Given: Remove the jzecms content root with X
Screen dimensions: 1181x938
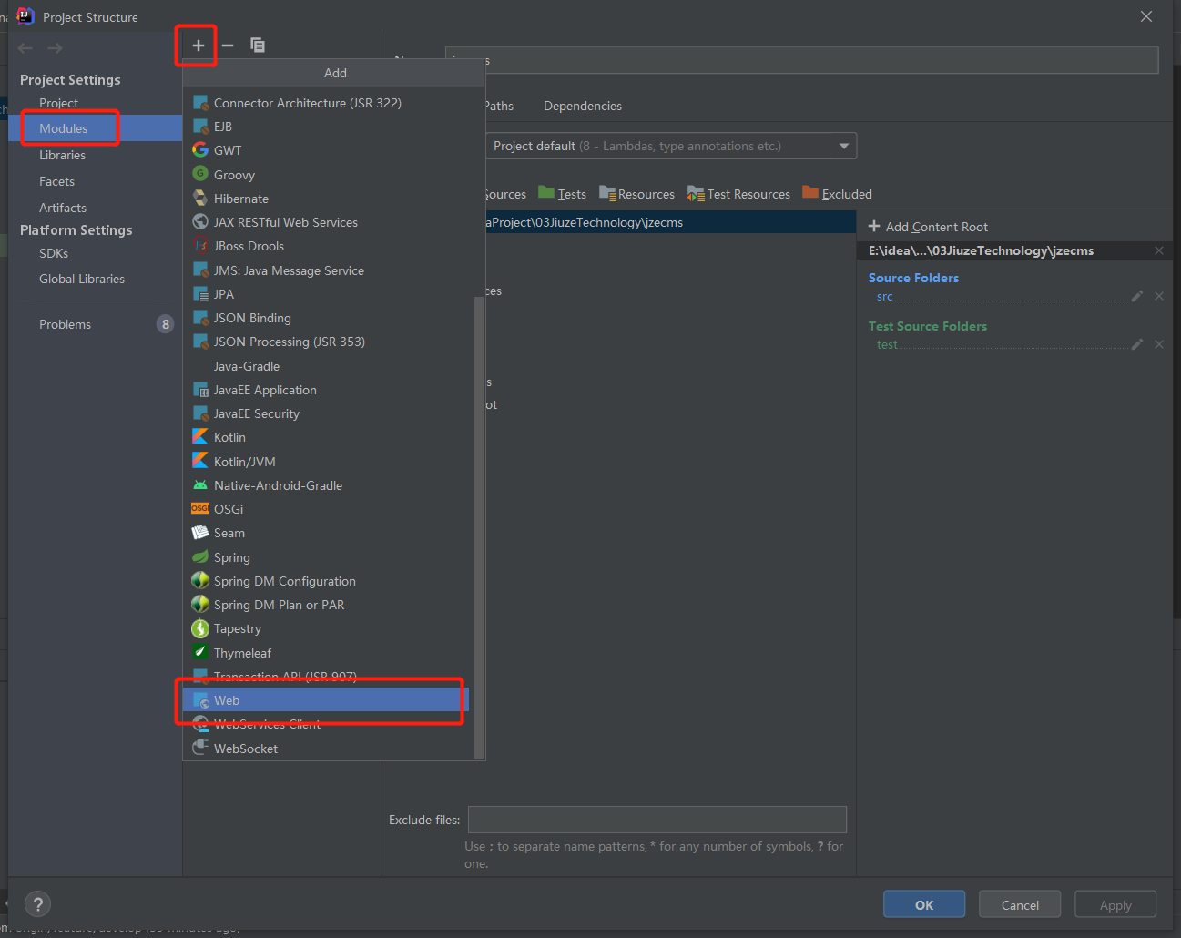Looking at the screenshot, I should pyautogui.click(x=1159, y=250).
